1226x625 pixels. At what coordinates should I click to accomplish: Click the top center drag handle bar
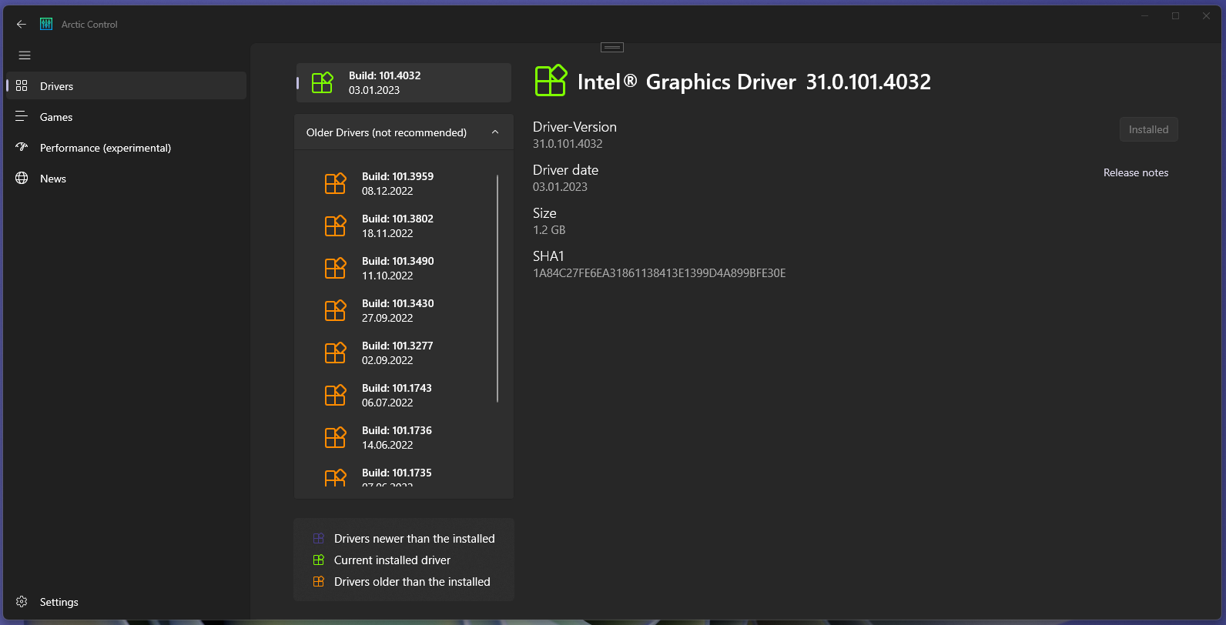pos(612,47)
